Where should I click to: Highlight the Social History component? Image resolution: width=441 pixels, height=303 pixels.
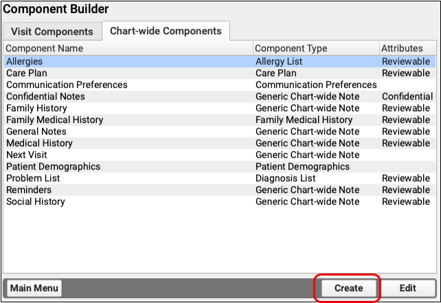tap(36, 201)
